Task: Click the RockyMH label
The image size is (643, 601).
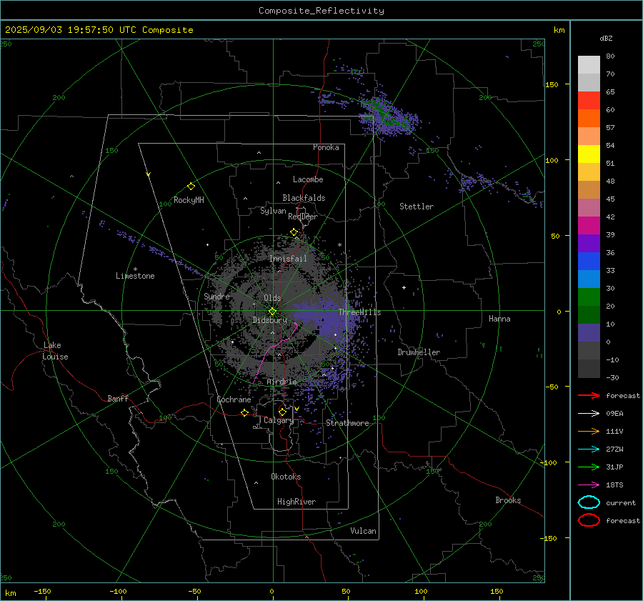Action: tap(189, 200)
